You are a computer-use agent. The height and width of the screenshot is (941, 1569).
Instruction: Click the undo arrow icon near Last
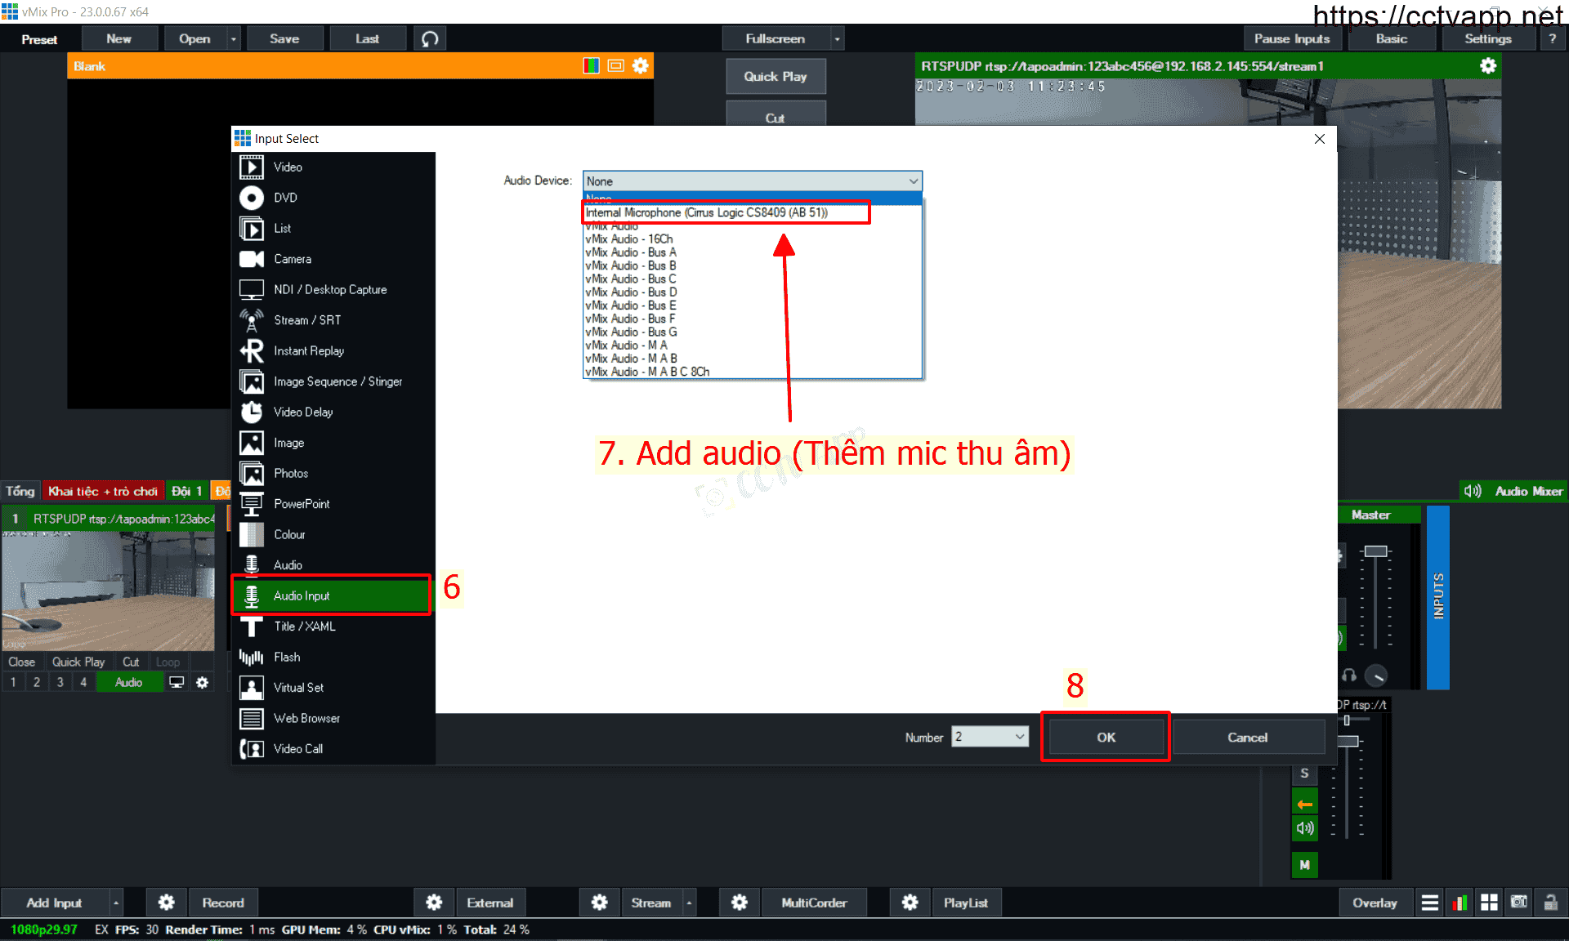(x=430, y=39)
